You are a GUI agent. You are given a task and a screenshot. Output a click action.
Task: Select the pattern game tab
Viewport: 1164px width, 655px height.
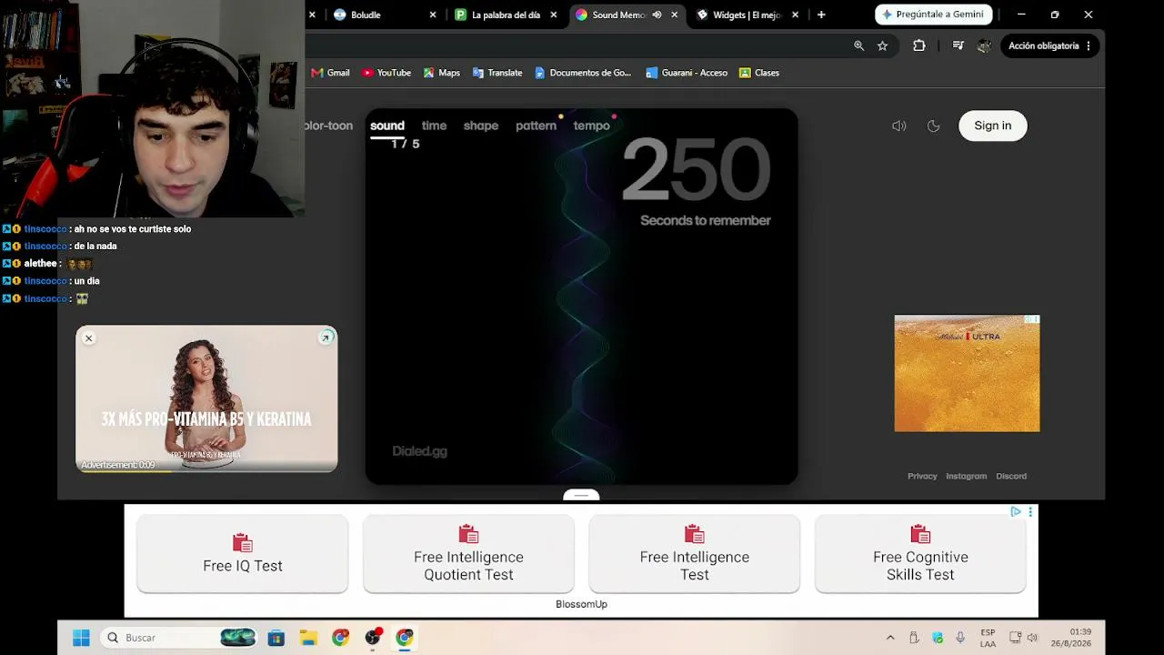coord(536,126)
